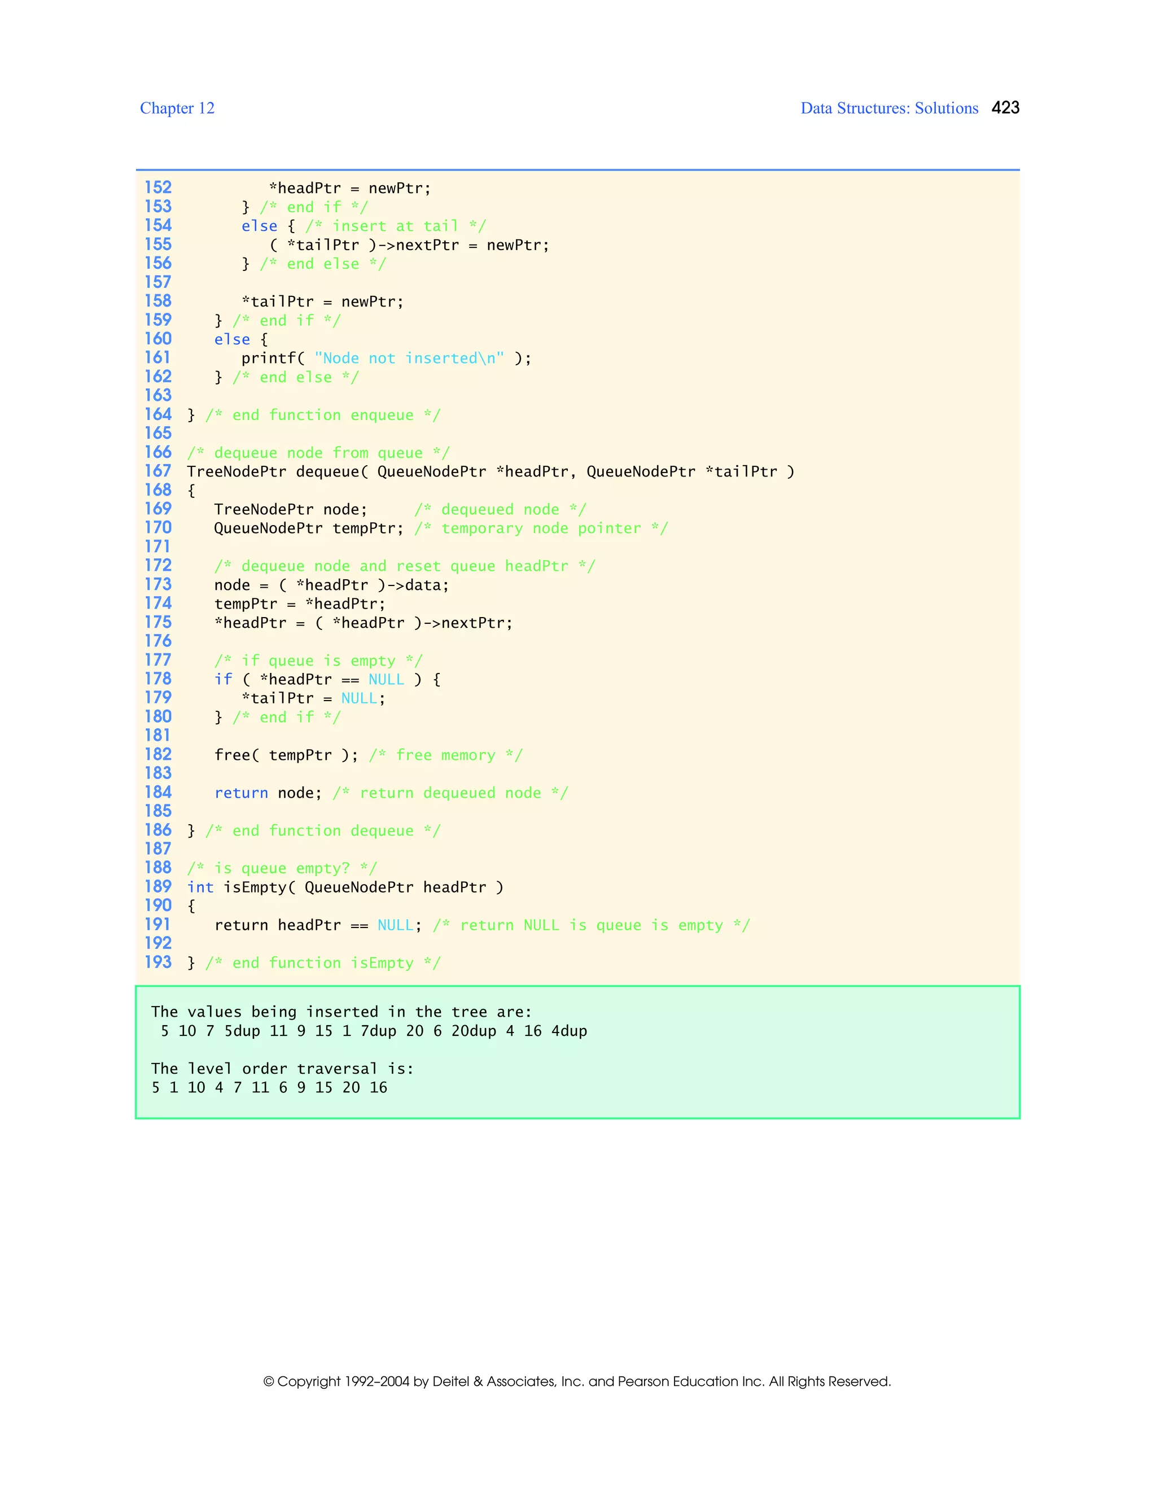
Task: Click '/* end function isEmpty */' comment
Action: point(322,963)
